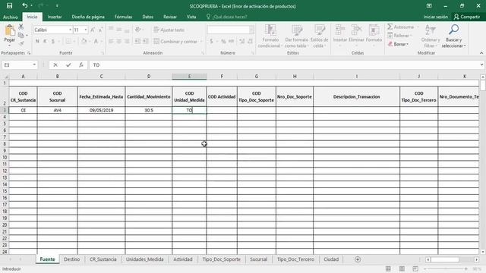Screen dimensions: 486x273
Task: Open the Archivo menu
Action: [x=10, y=17]
